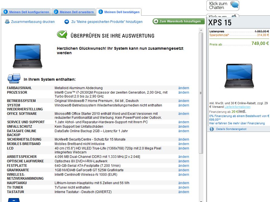Viewport: 270px width, 202px height.
Task: Select the Meinen Dell bestätigen tab
Action: click(x=119, y=12)
